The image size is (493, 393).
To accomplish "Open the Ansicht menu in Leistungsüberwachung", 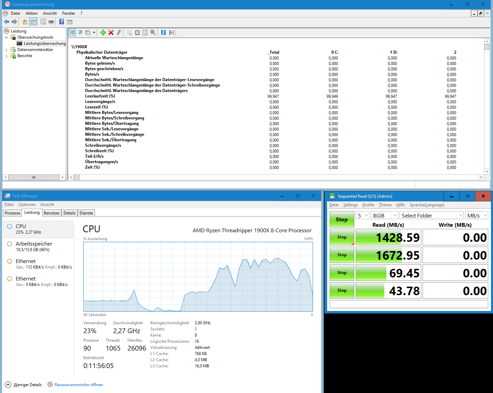I will pos(50,13).
